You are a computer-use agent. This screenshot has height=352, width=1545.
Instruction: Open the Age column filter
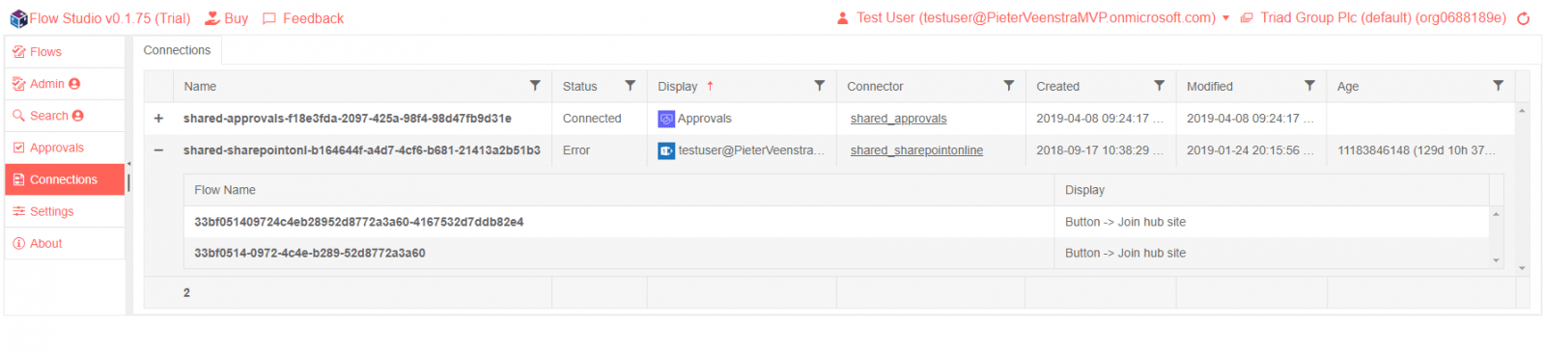click(1499, 86)
